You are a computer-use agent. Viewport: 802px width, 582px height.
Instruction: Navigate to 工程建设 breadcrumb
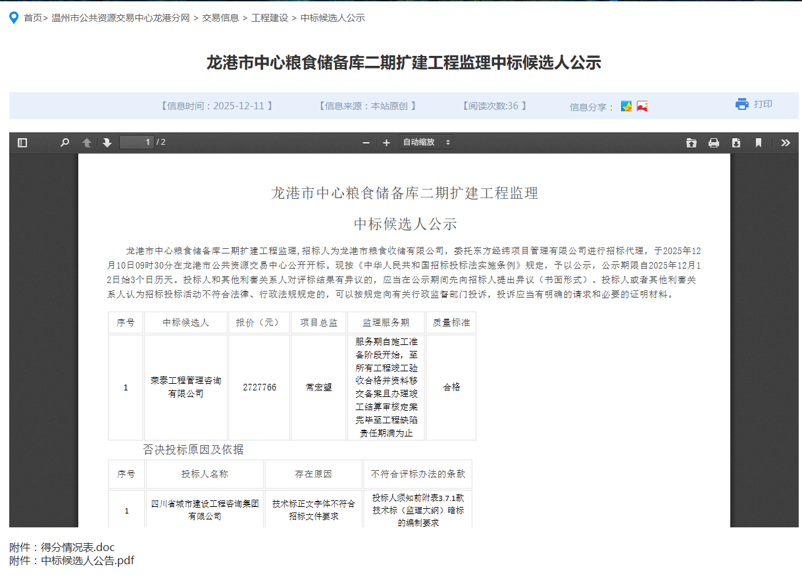pos(270,18)
